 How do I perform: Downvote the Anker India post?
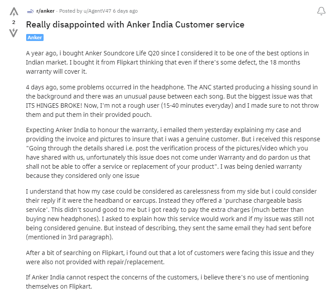pos(14,33)
